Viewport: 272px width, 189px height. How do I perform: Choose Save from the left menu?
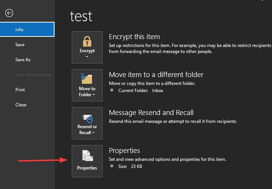[20, 45]
